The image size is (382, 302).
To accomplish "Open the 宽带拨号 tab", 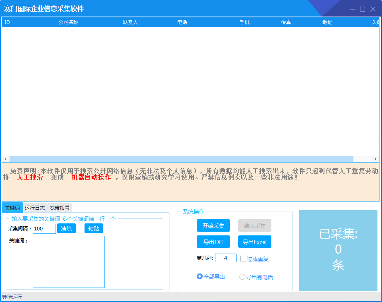I will [59, 208].
